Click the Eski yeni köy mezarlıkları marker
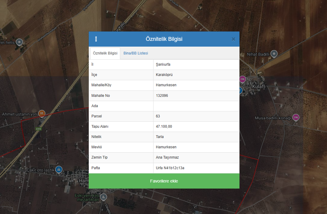Viewport: 327px width, 214px height. [x=104, y=197]
